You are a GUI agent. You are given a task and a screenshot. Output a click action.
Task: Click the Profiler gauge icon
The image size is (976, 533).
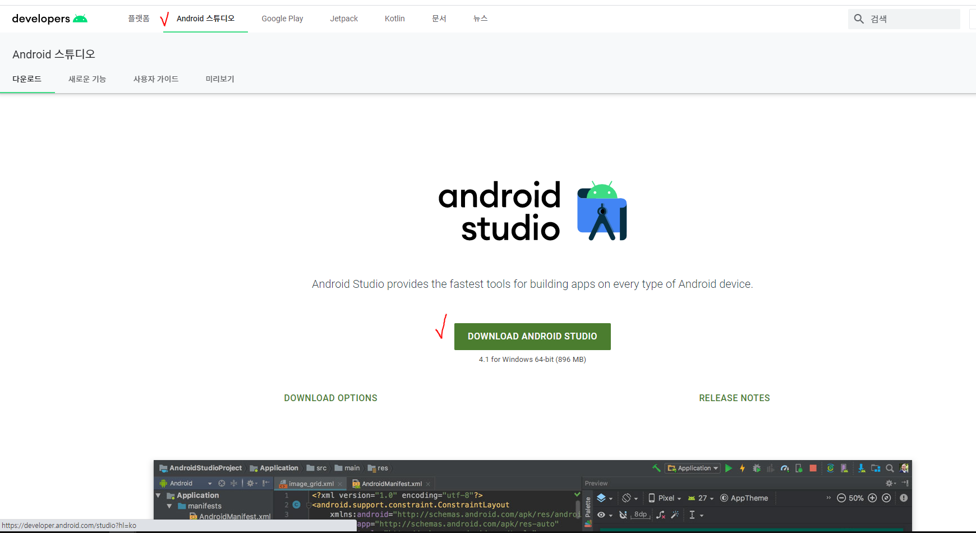pos(785,468)
